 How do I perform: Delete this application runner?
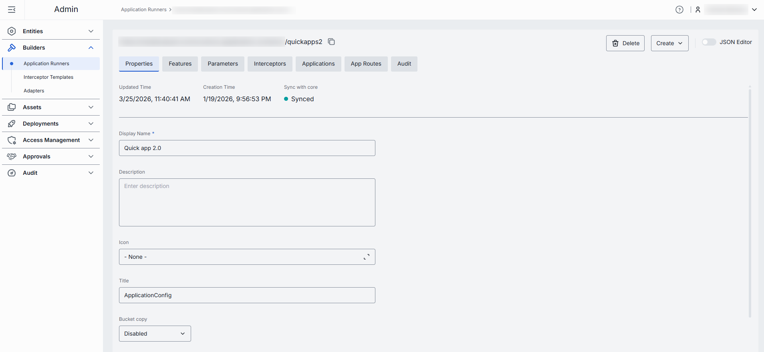[x=625, y=43]
